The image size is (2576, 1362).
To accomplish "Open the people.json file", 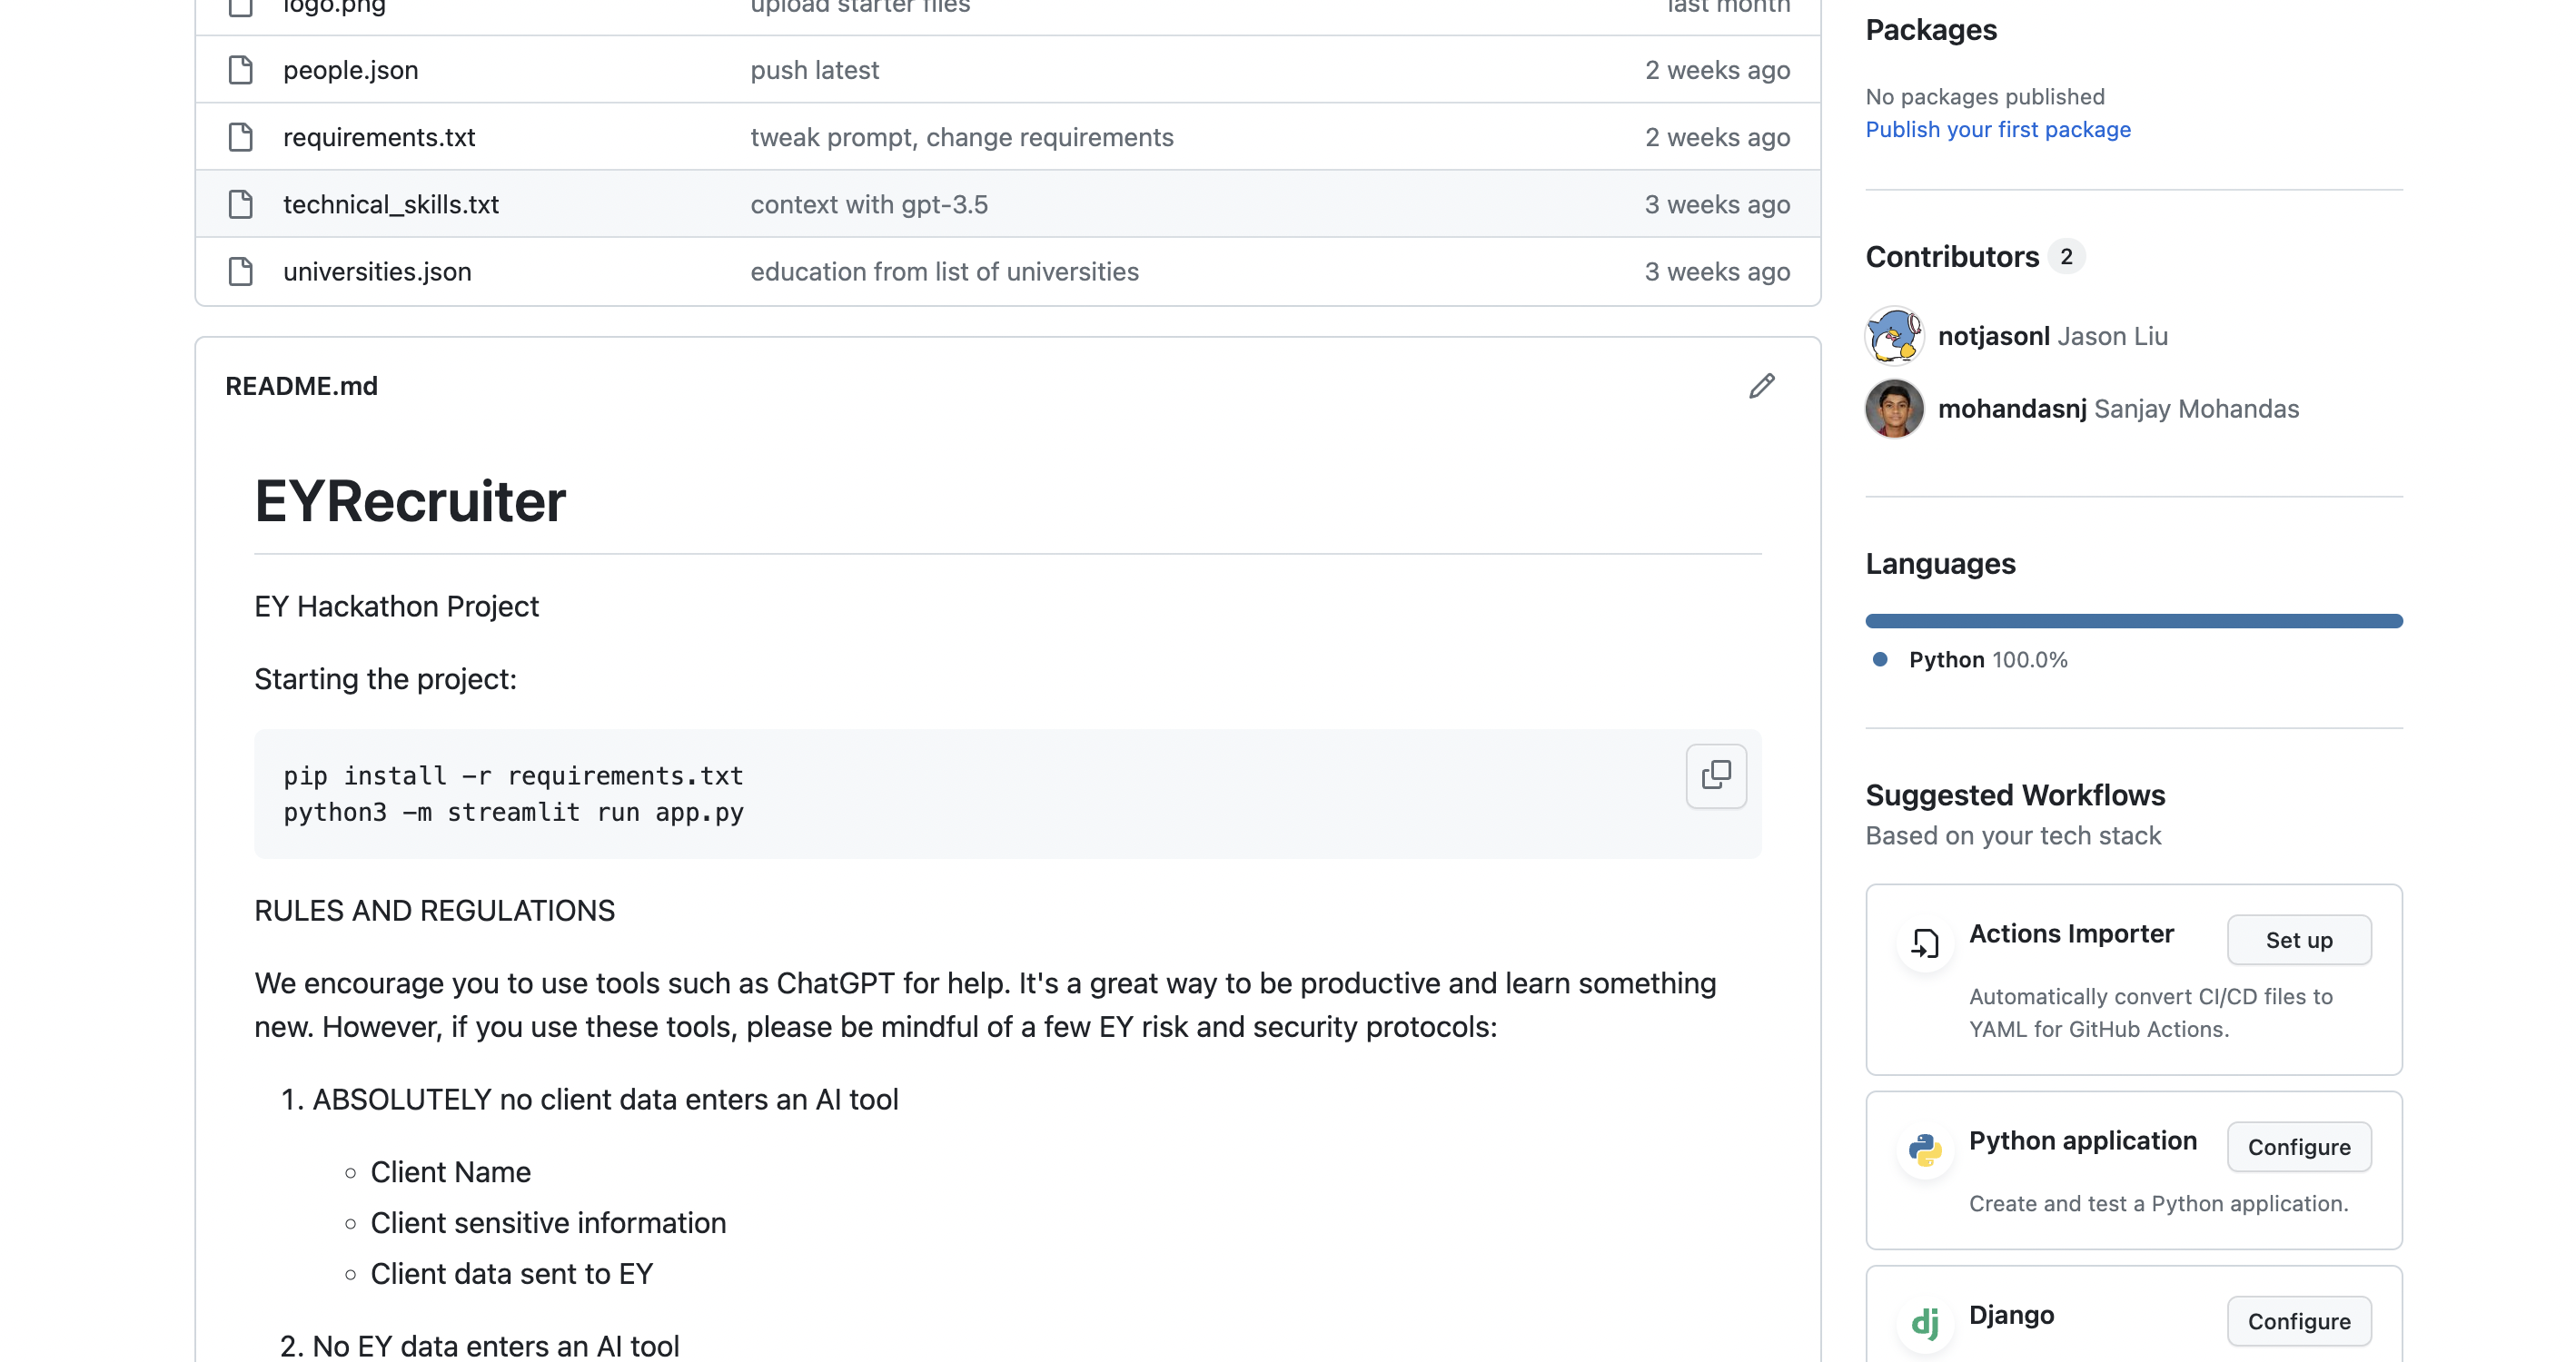I will click(x=350, y=70).
